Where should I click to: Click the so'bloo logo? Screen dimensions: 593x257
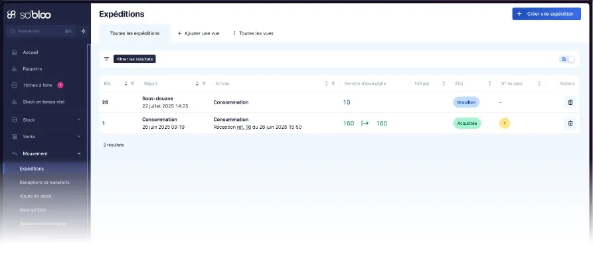(29, 15)
